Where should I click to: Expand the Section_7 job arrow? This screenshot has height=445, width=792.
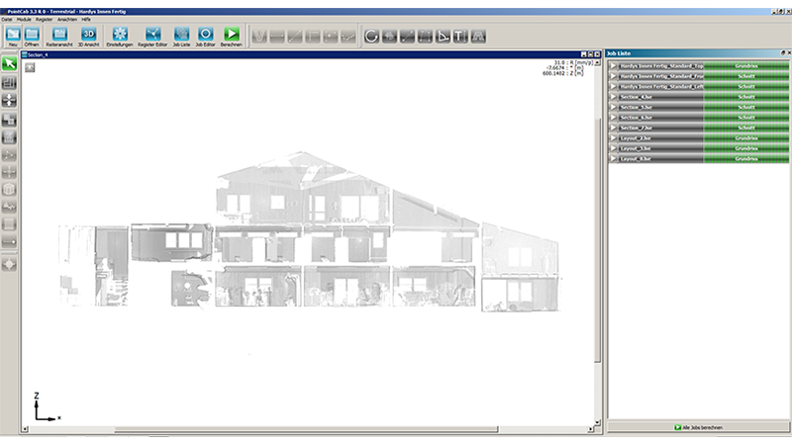(x=613, y=128)
